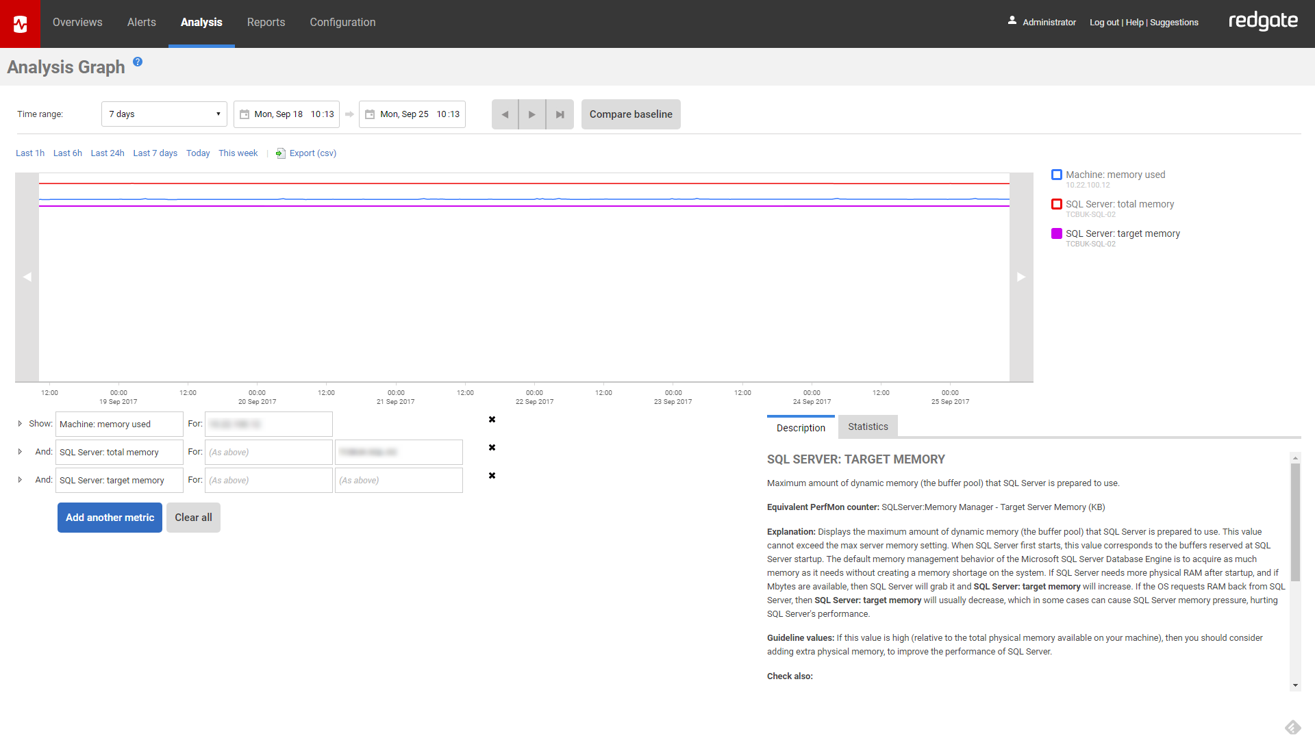The height and width of the screenshot is (749, 1315).
Task: Open the Suggestions link
Action: coord(1174,23)
